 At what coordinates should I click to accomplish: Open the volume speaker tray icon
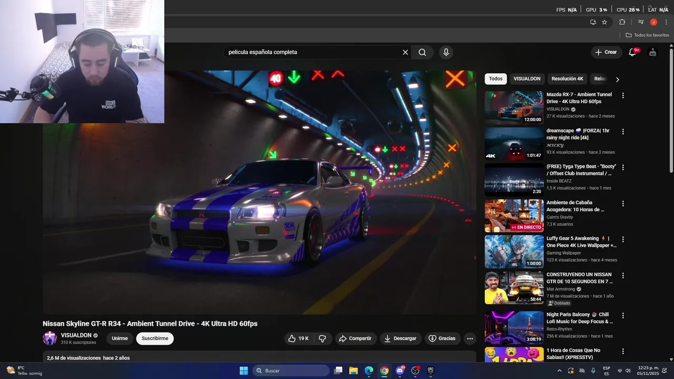pos(628,371)
